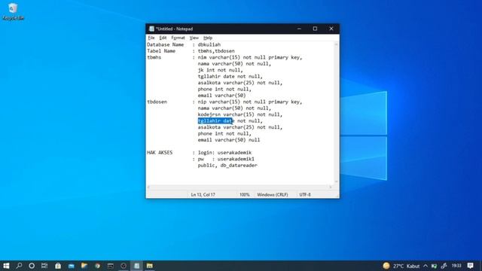
Task: Click the network tray icon
Action: point(434,266)
